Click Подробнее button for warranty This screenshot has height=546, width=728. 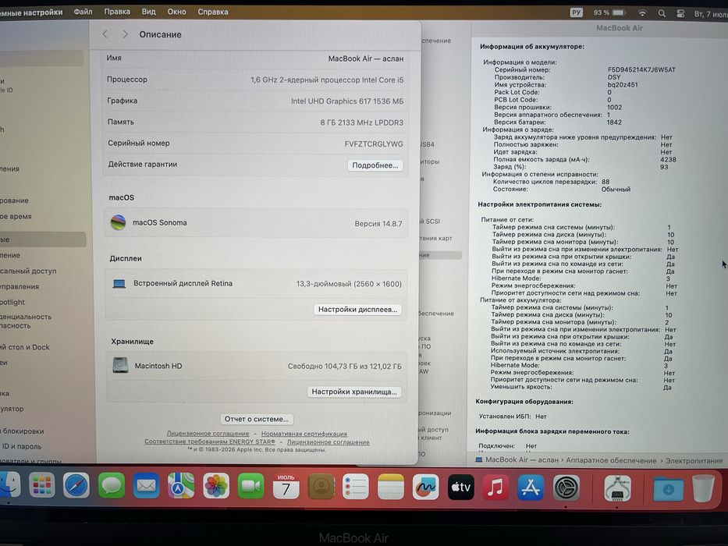(x=375, y=165)
